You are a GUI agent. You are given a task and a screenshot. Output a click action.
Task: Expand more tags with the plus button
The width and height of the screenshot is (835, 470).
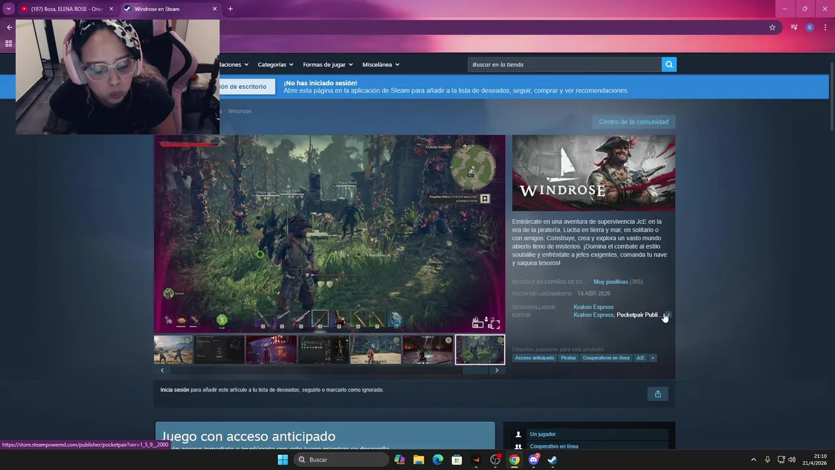[652, 358]
